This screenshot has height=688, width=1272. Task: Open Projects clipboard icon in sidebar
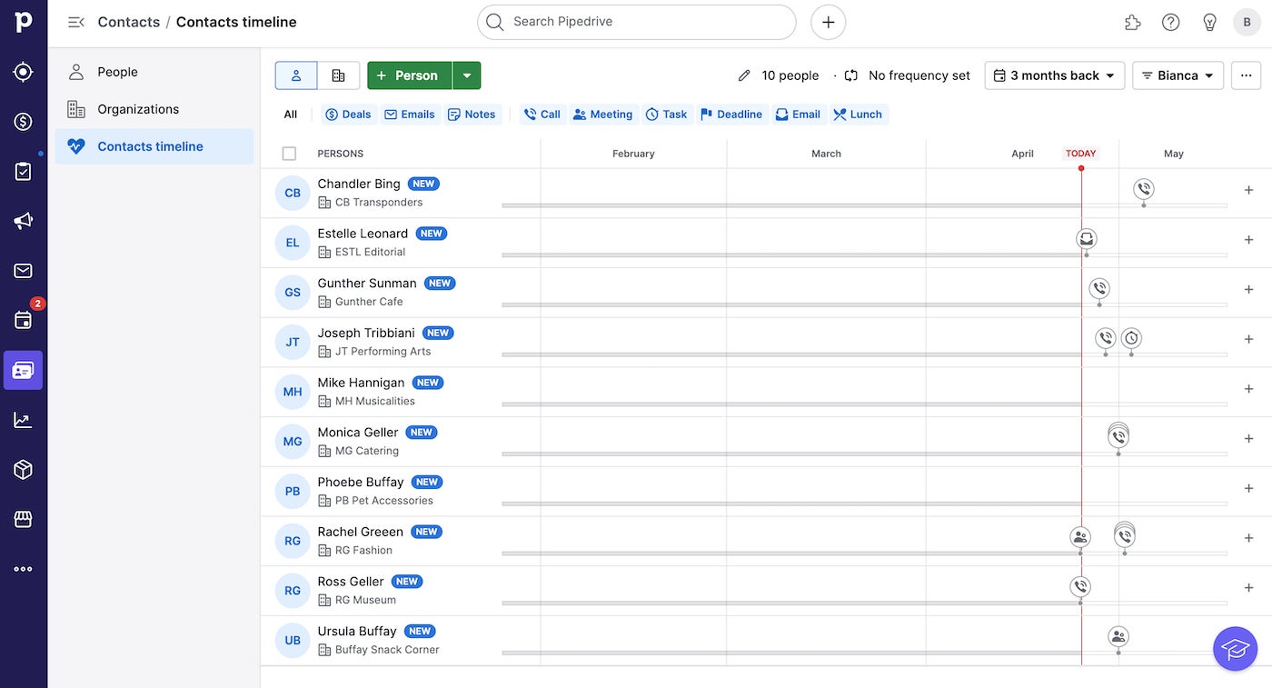24,171
